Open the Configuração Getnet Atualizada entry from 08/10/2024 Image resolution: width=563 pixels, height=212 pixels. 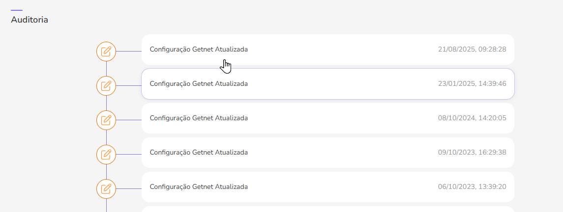point(199,118)
